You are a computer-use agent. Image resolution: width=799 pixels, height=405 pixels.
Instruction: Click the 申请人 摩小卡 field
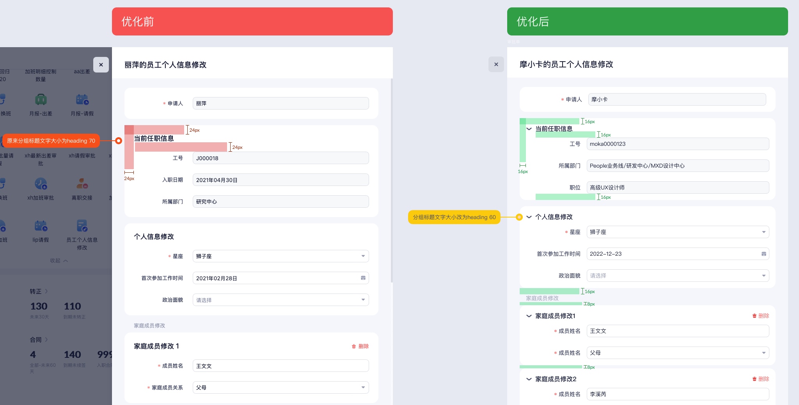pos(677,99)
